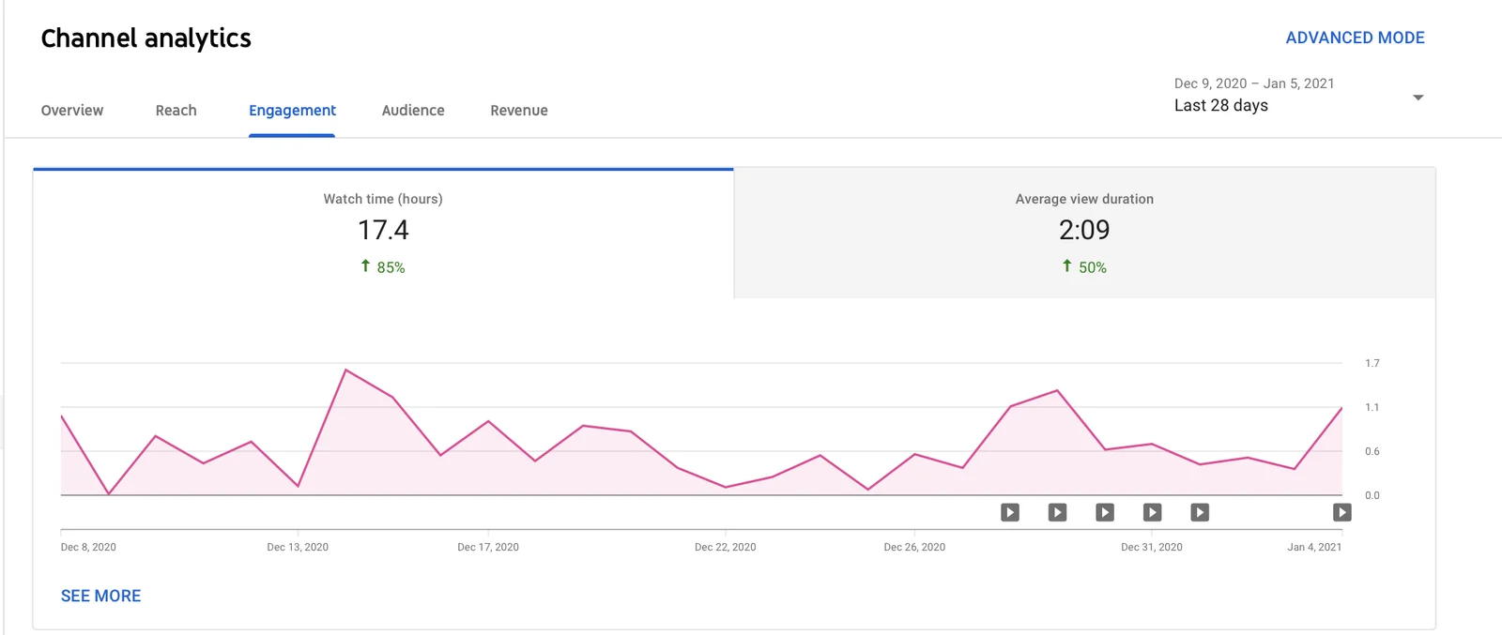Go to the Revenue tab
Viewport: 1502px width, 635px height.
(519, 111)
